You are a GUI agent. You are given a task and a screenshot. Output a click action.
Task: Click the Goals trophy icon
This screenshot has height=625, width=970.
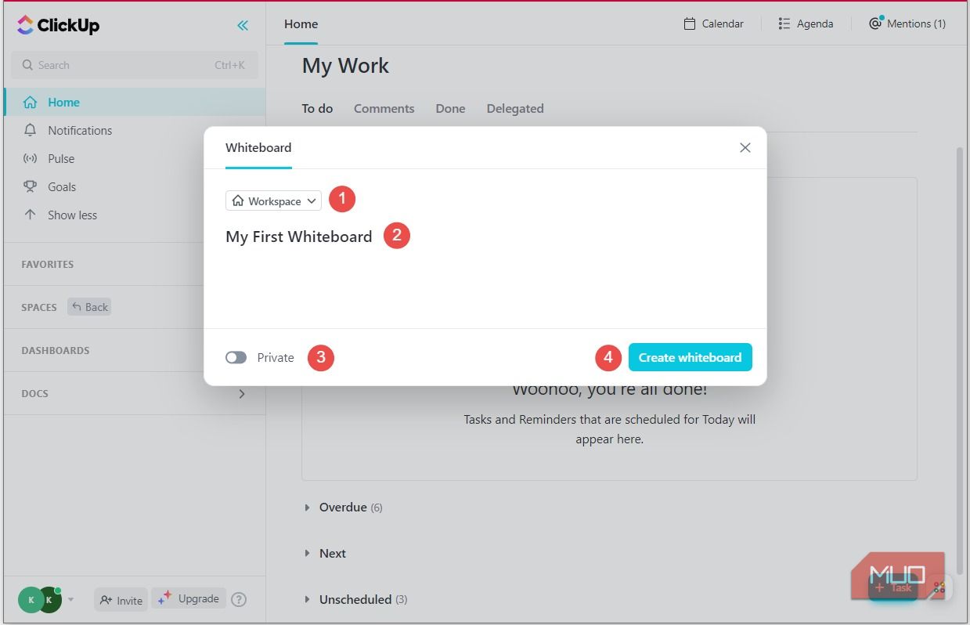pos(30,186)
